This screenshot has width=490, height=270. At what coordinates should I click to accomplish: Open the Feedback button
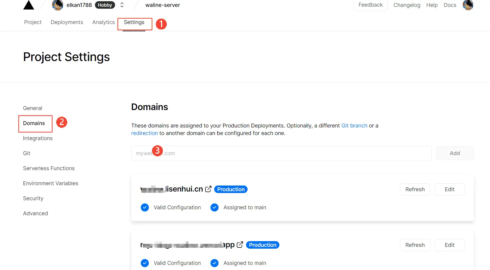tap(370, 5)
